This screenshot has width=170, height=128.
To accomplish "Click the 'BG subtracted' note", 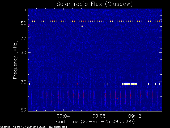I will 58,127.
